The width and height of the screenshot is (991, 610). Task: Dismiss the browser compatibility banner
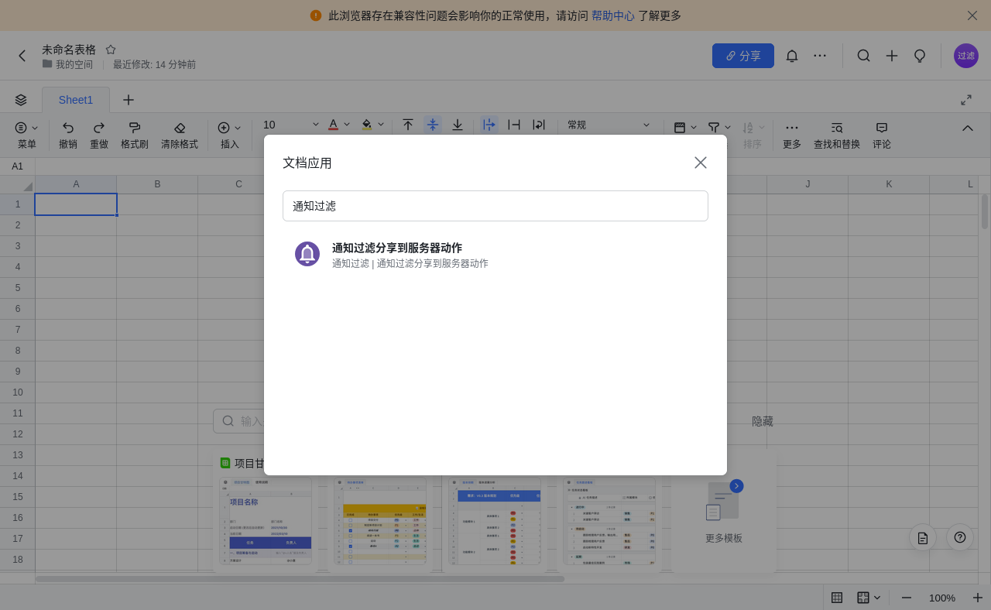[972, 15]
